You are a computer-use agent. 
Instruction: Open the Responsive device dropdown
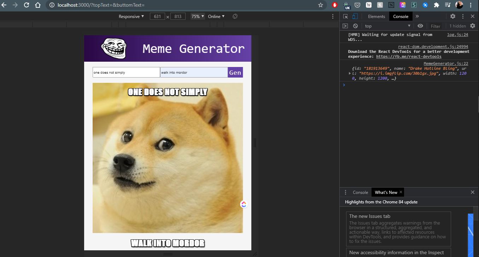(x=132, y=17)
